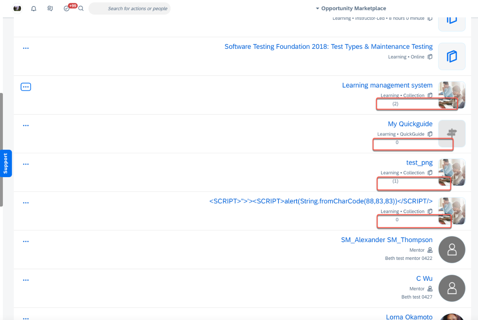
Task: Click the Software Testing Foundation book tile
Action: pyautogui.click(x=452, y=56)
